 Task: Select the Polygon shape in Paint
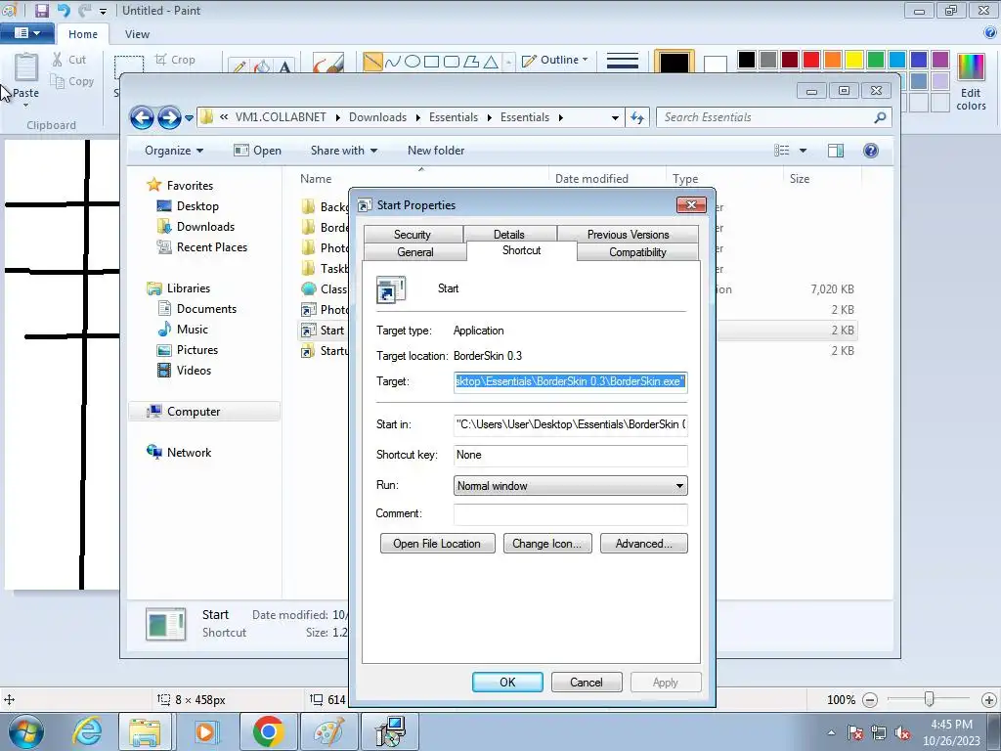point(471,62)
